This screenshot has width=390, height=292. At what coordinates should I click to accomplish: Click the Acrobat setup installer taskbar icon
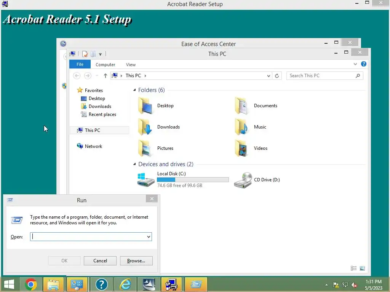pos(172,284)
